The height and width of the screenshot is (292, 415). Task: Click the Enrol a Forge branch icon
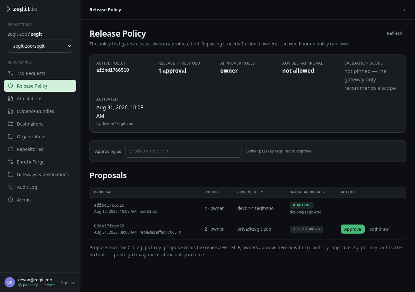point(11,162)
